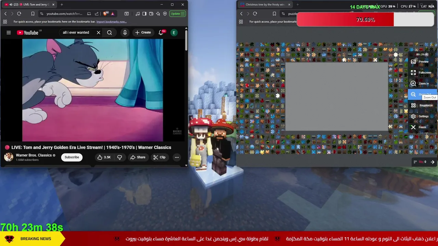Screen dimensions: 438x246
Task: Open Leo AI sparkle icon
Action: [158, 14]
